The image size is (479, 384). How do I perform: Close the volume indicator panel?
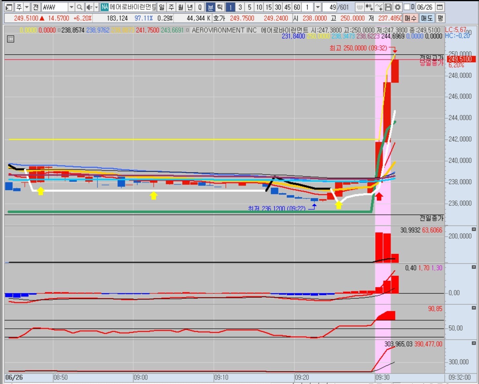(x=474, y=229)
